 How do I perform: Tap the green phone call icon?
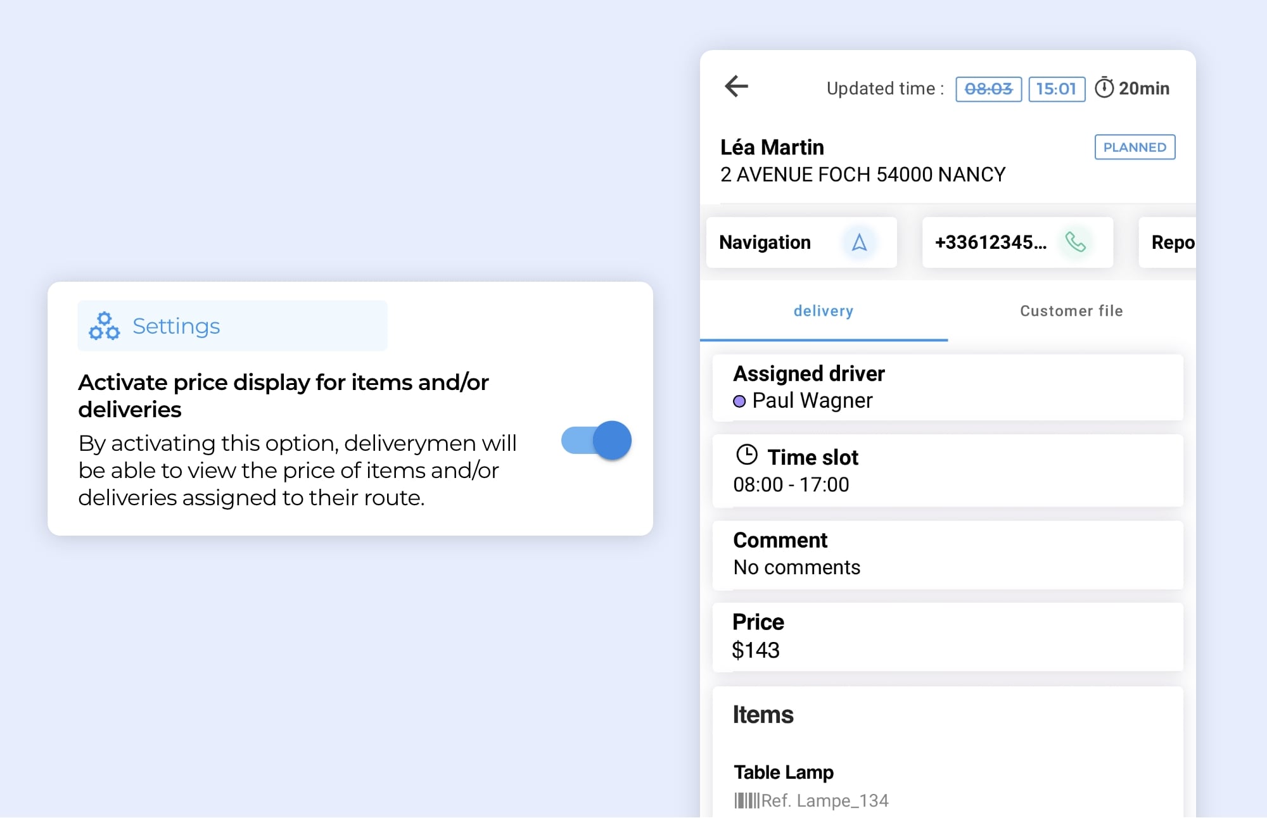(1075, 242)
